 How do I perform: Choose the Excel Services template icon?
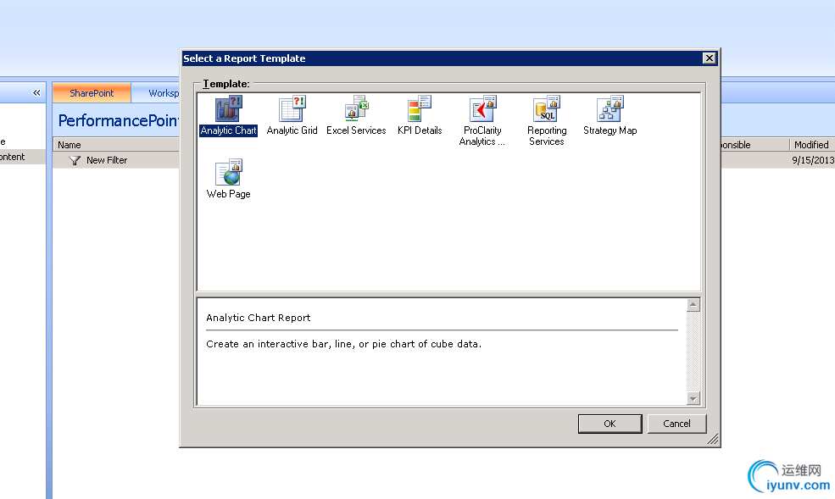point(356,109)
